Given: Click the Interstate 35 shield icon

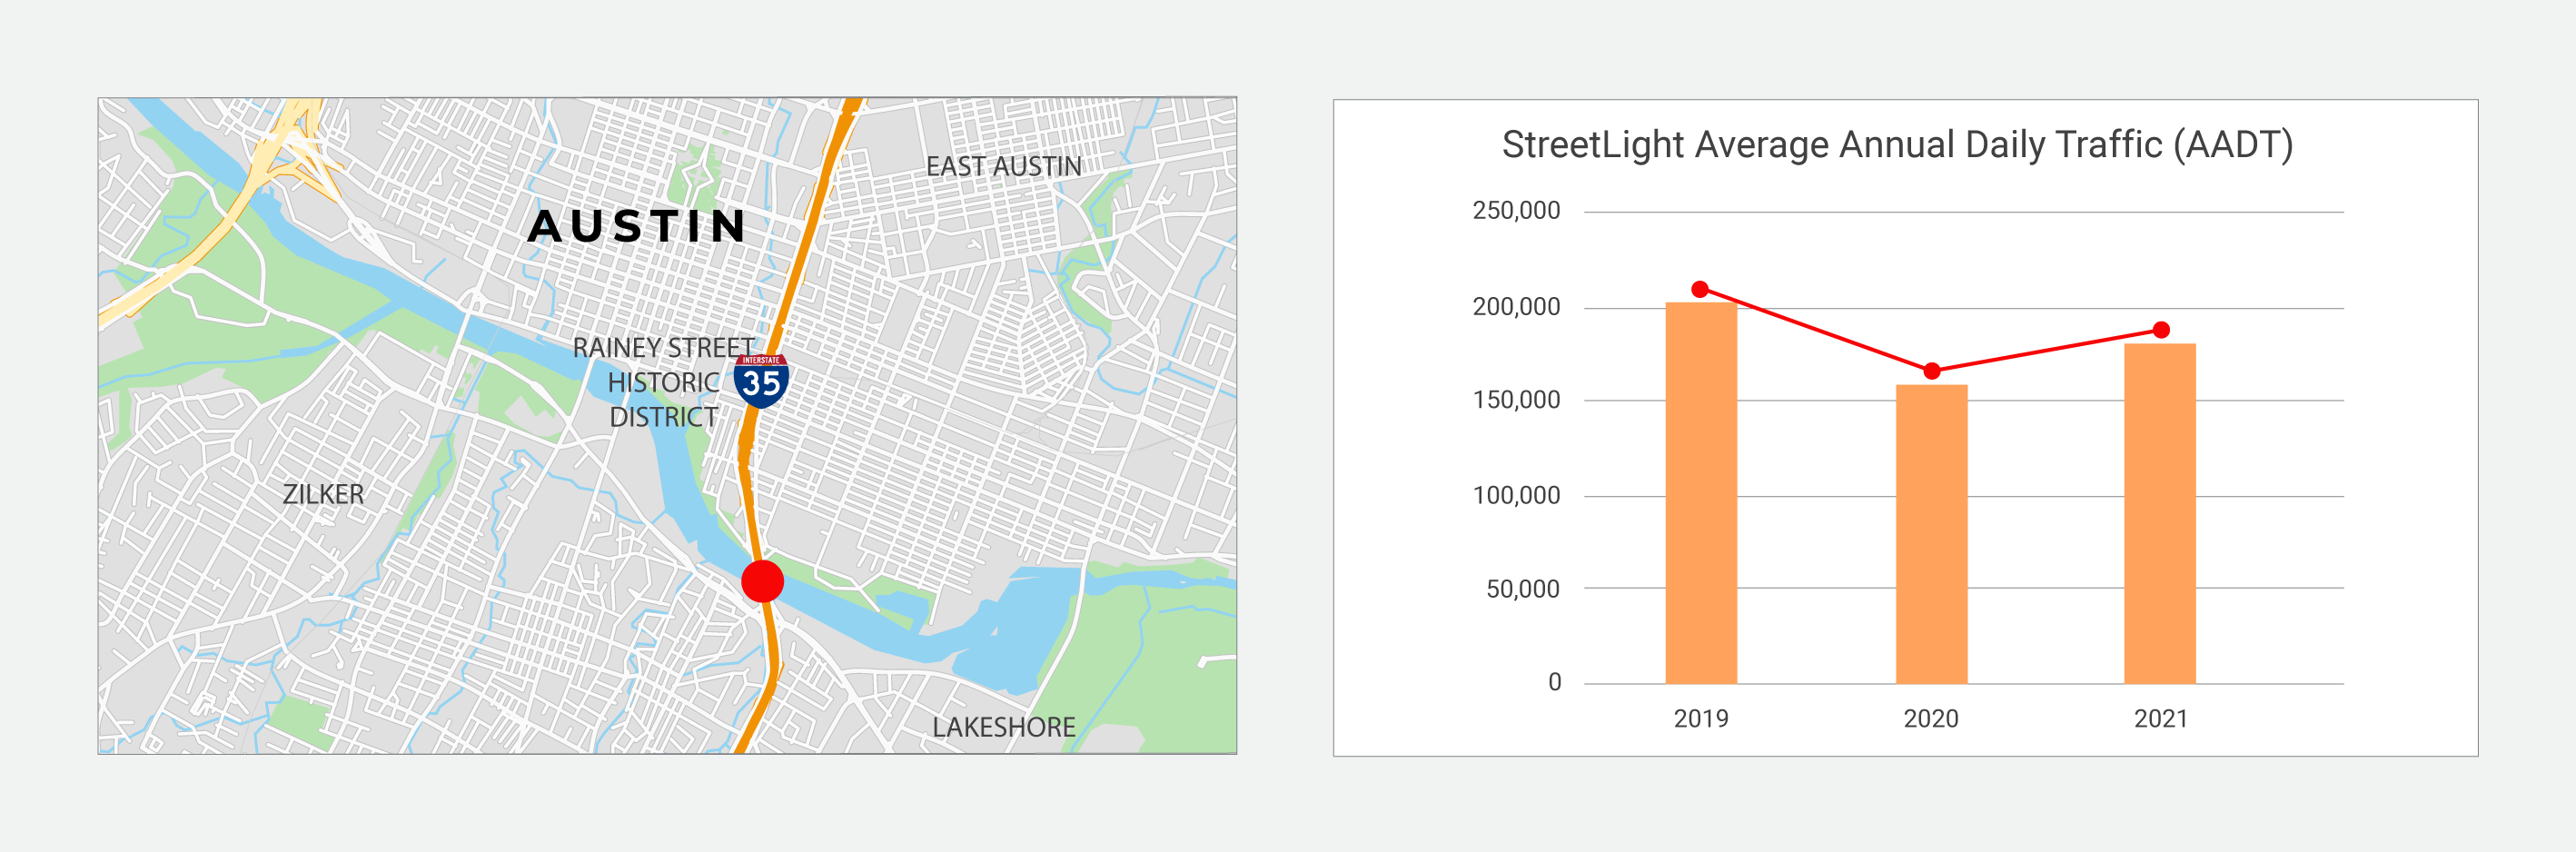Looking at the screenshot, I should point(761,381).
